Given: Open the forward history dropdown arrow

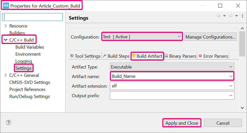Looking at the screenshot, I should [236, 16].
